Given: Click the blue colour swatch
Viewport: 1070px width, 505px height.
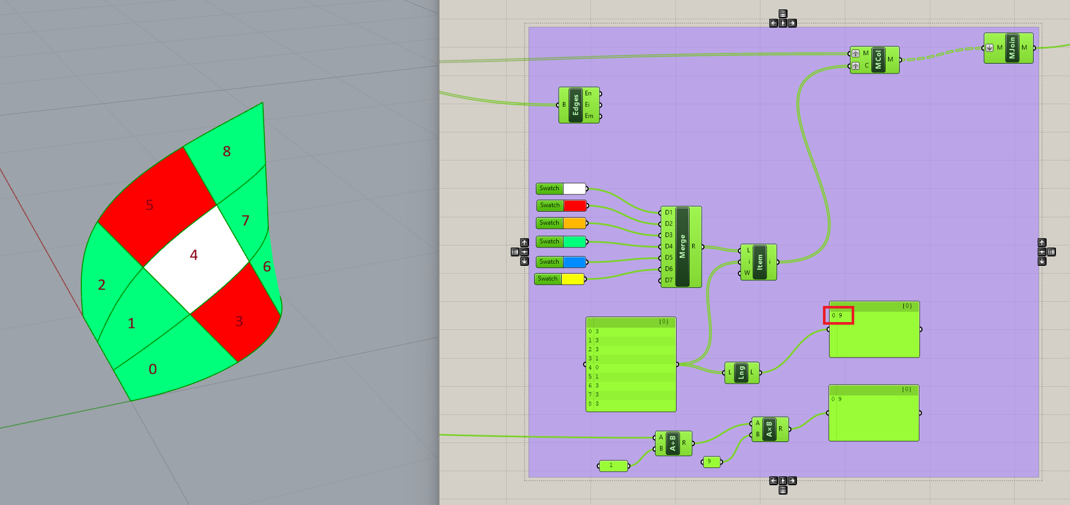Looking at the screenshot, I should [575, 262].
